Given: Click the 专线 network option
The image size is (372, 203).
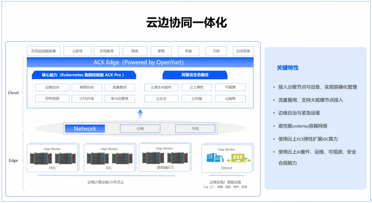Looking at the screenshot, I should pyautogui.click(x=195, y=129).
